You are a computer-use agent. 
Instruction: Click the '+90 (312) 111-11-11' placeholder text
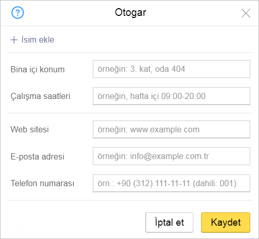pos(153,184)
